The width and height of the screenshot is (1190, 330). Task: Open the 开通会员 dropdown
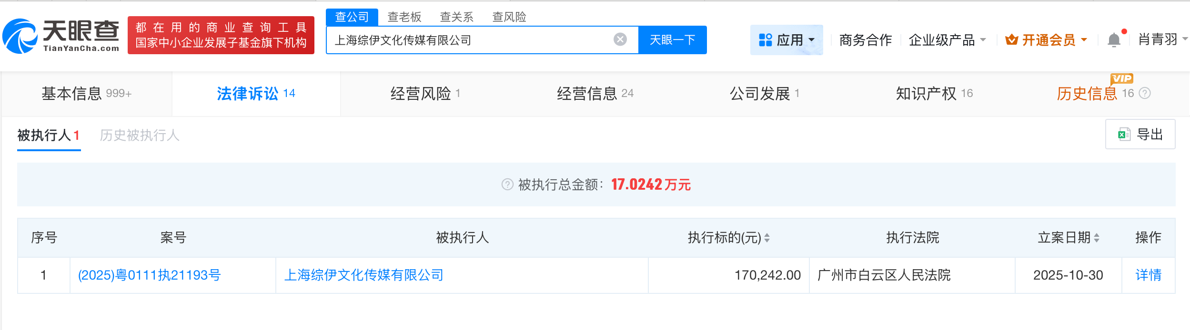click(1046, 40)
